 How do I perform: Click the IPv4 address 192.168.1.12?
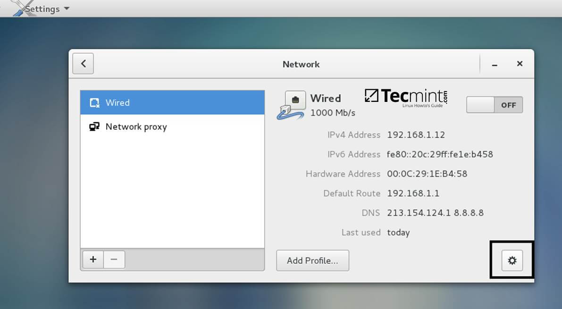[416, 135]
